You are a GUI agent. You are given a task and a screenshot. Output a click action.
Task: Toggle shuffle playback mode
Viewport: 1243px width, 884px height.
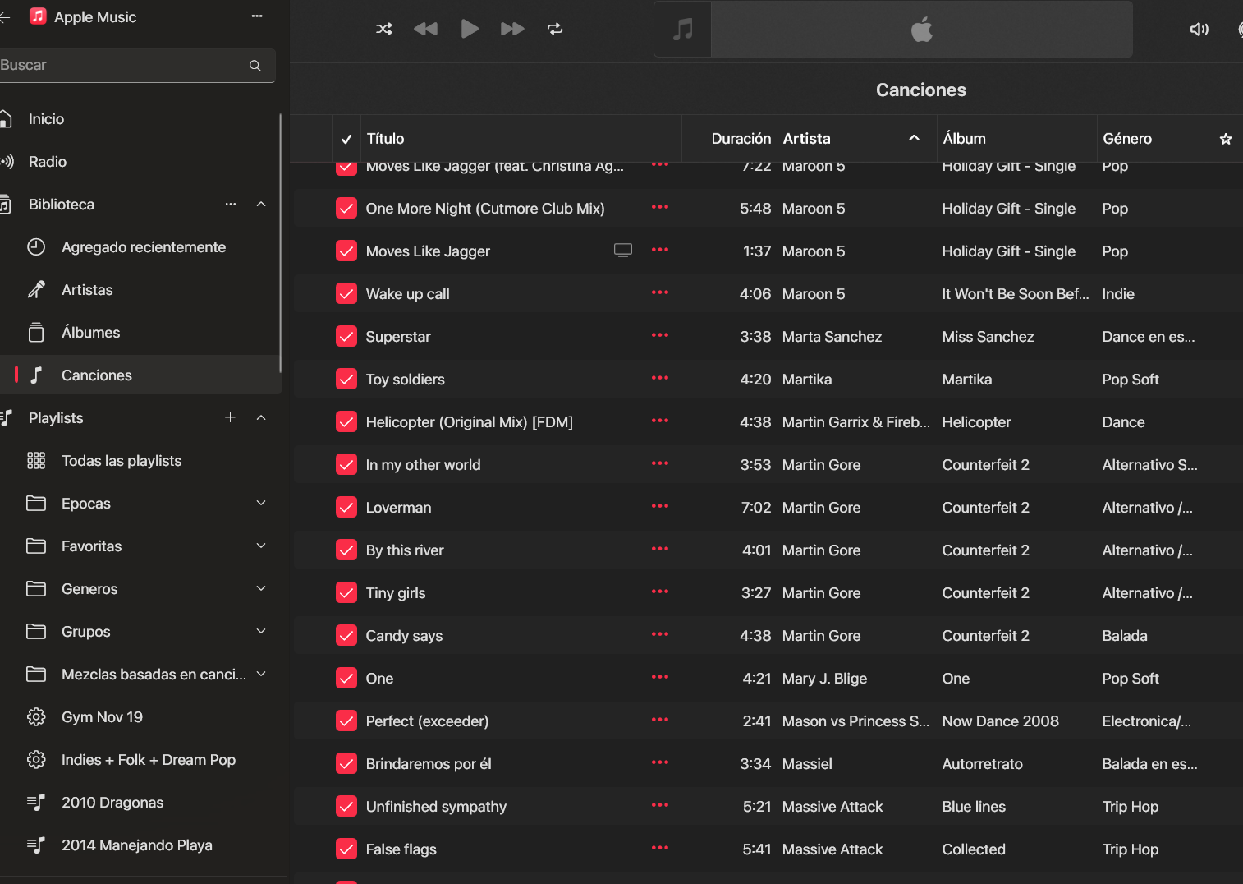click(x=383, y=29)
